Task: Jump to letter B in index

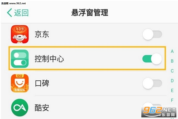Action: point(172,61)
